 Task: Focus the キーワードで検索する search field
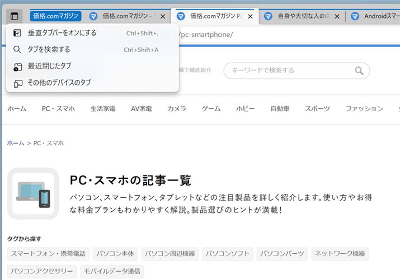coord(288,70)
